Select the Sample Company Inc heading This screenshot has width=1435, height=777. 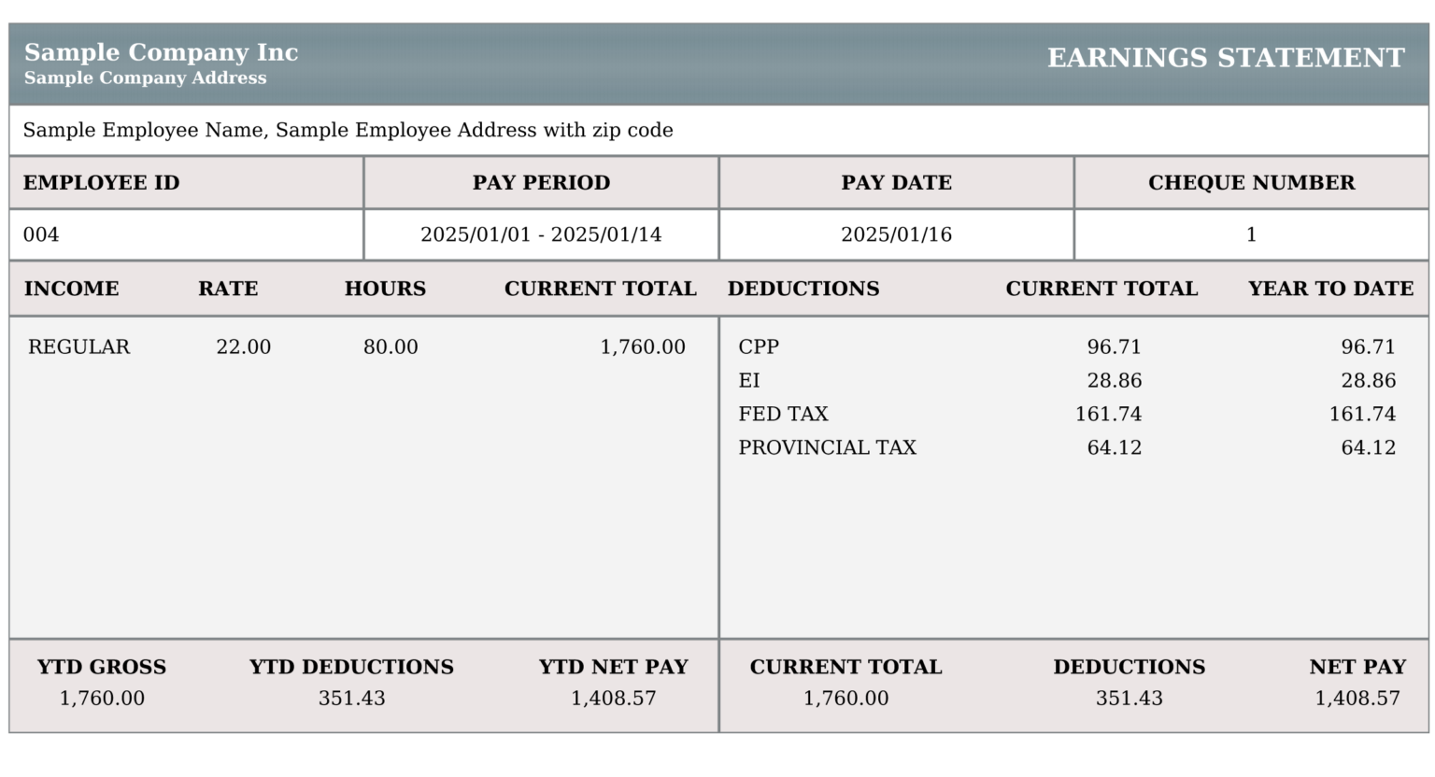tap(161, 52)
